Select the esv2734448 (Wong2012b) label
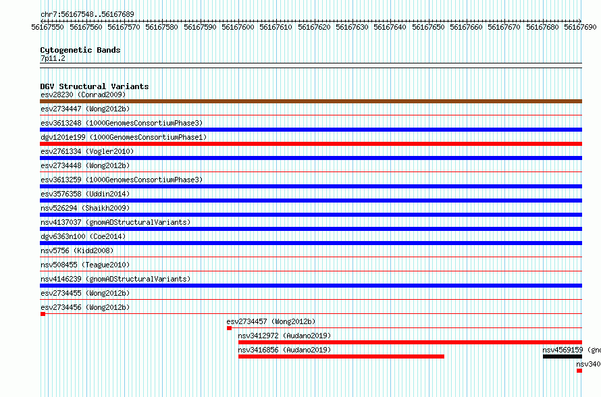The image size is (601, 397). pos(85,165)
